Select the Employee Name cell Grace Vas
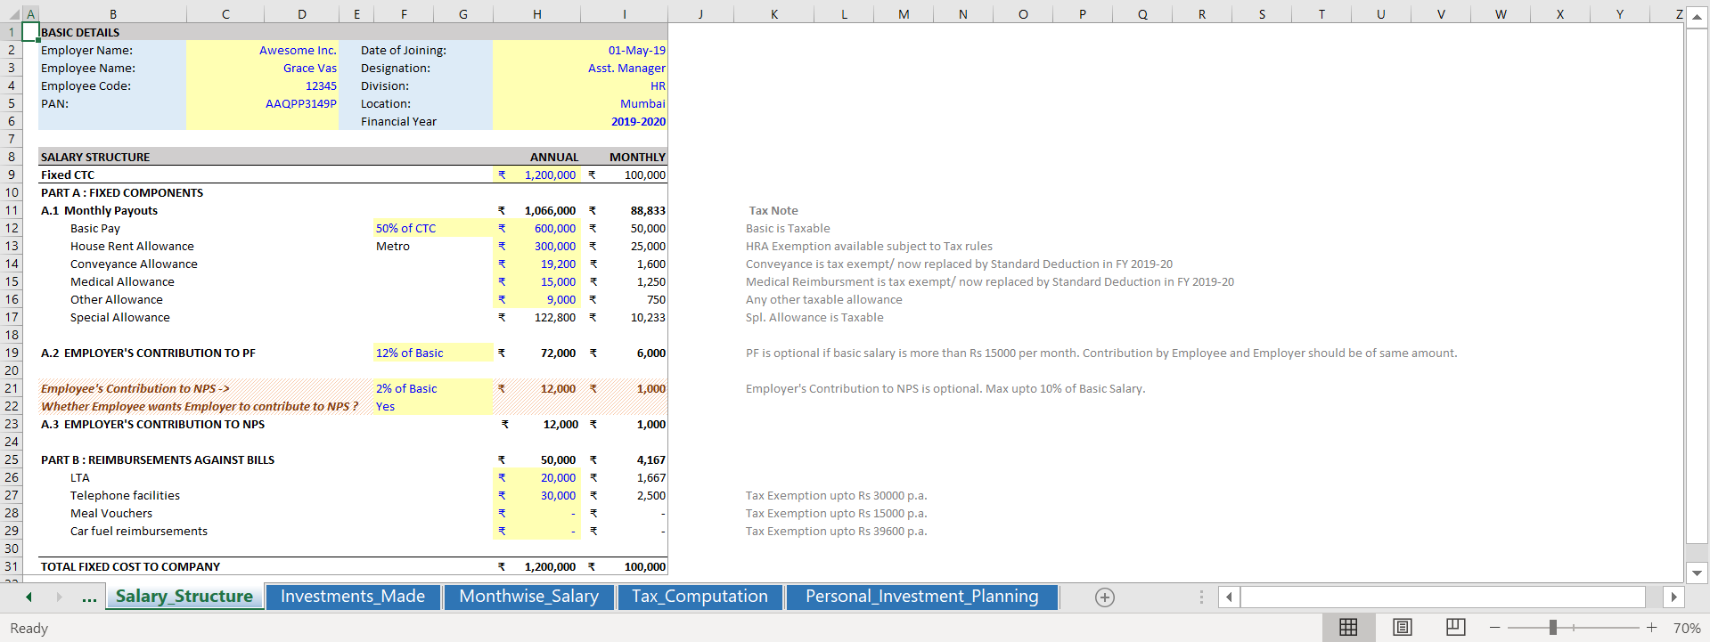Viewport: 1710px width, 642px height. tap(309, 69)
